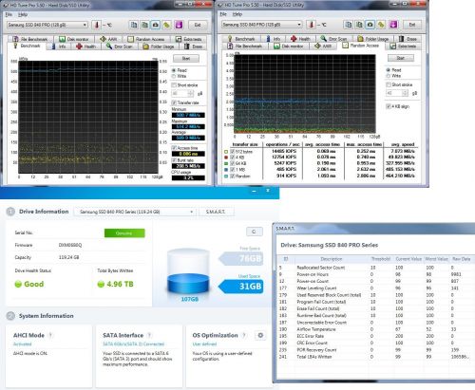
Task: Click copy screenshot to clipboard icon in left HD Tune window
Action: pos(144,25)
